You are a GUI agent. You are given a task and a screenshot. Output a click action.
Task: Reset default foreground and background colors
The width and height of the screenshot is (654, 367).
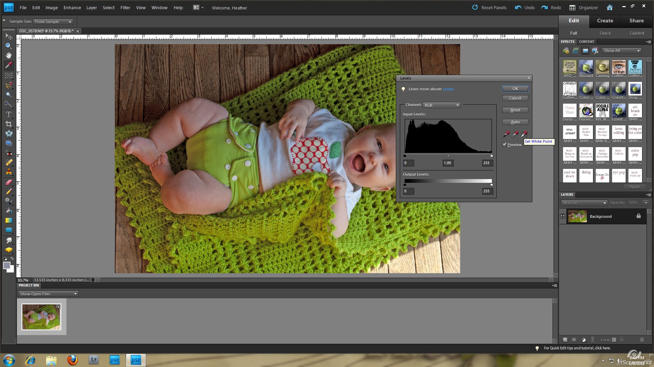[5, 258]
